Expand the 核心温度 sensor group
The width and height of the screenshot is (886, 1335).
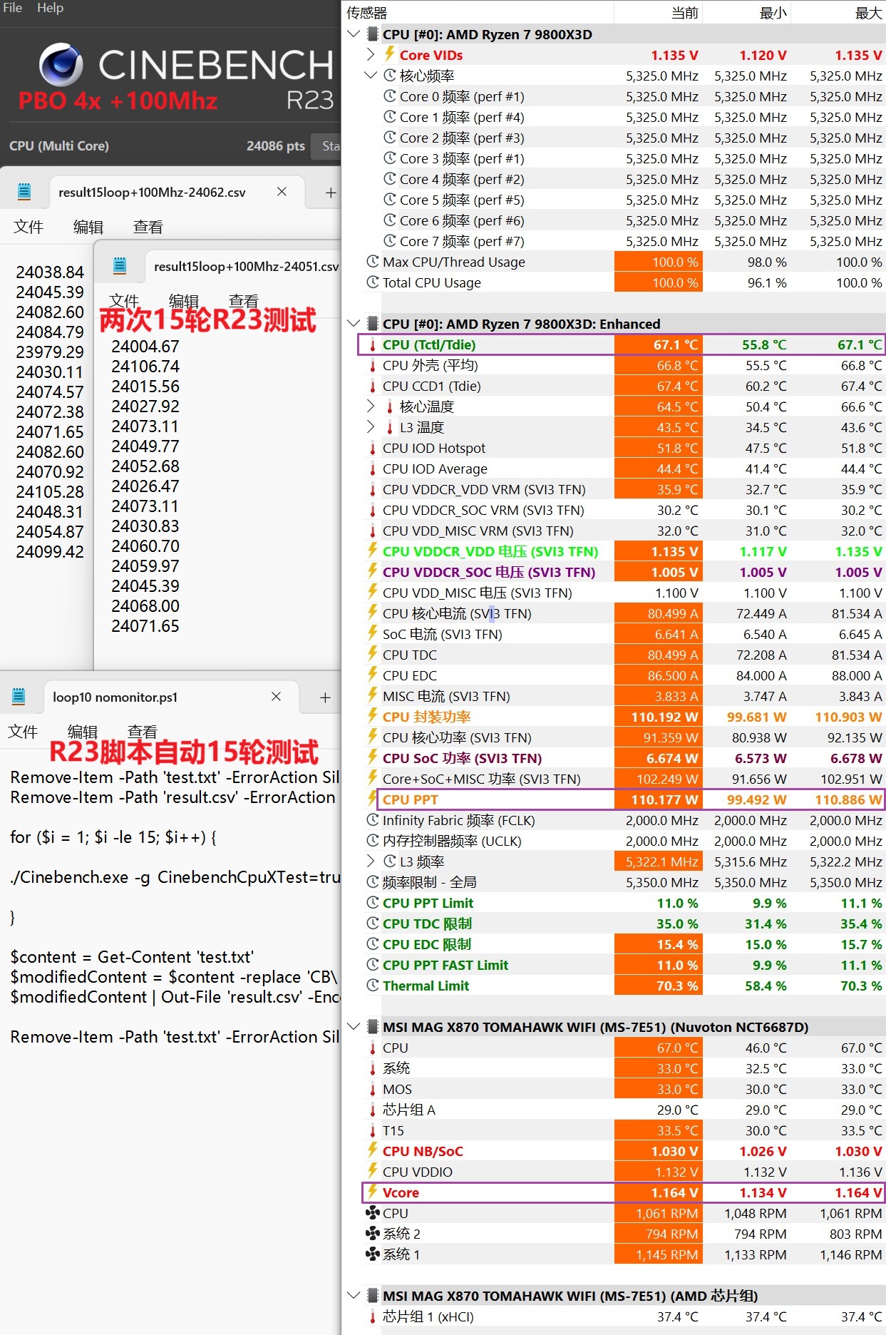[x=371, y=406]
